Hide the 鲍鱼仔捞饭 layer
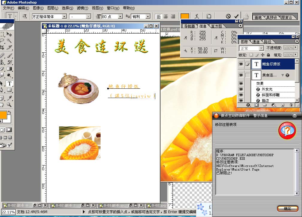The image size is (302, 217). pyautogui.click(x=241, y=64)
